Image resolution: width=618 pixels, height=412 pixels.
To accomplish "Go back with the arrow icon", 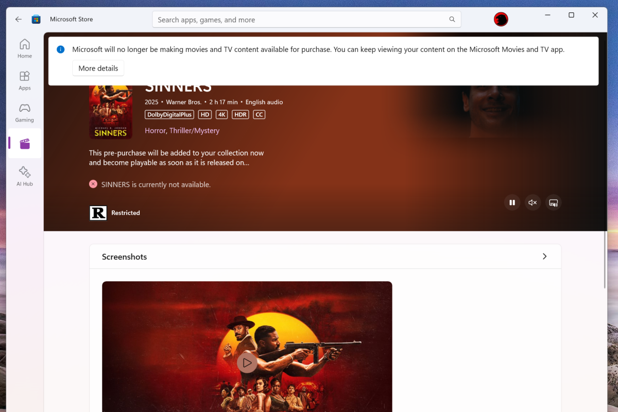I will pyautogui.click(x=19, y=19).
